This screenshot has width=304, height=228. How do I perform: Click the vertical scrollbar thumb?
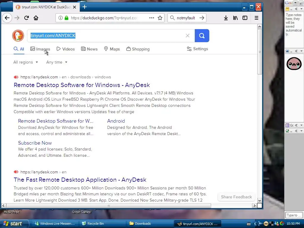(x=259, y=52)
